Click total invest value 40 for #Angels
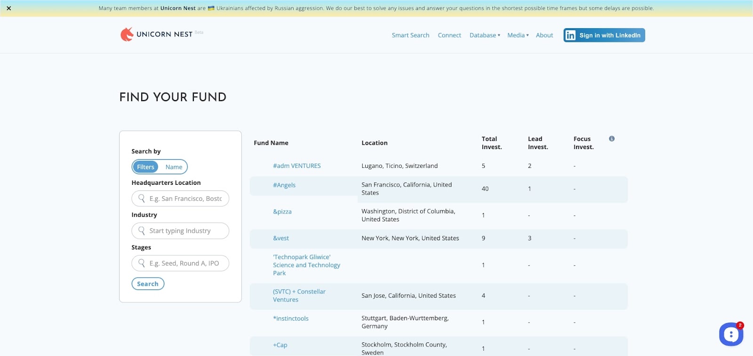Image resolution: width=753 pixels, height=356 pixels. [485, 189]
